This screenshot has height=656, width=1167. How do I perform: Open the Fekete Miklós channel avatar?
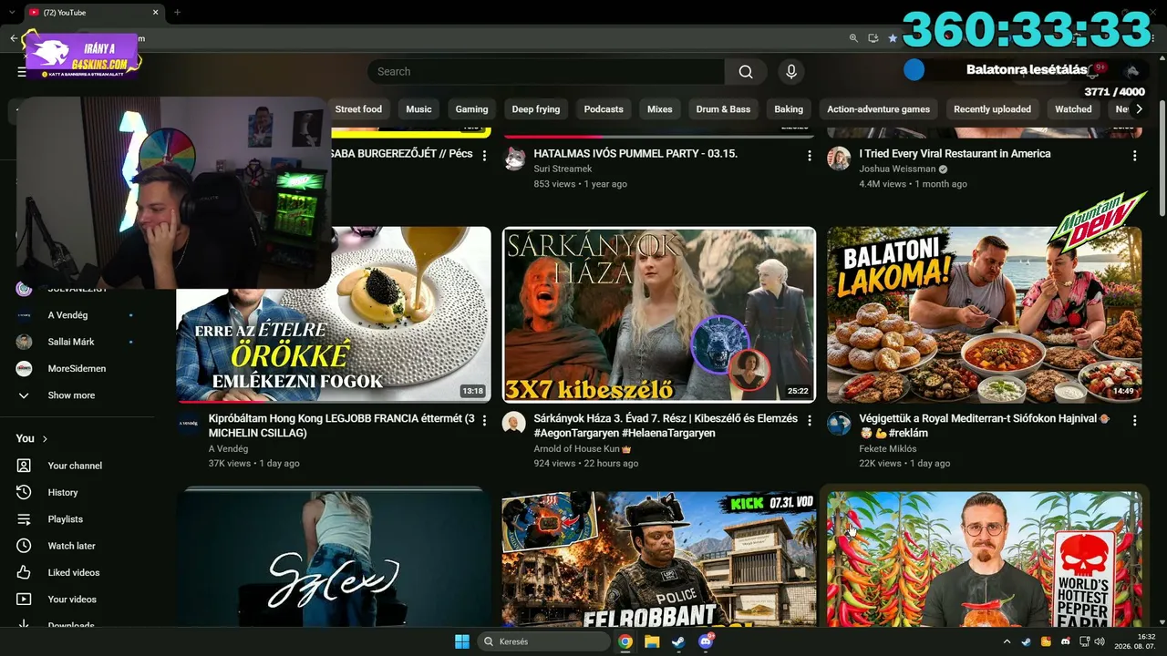pyautogui.click(x=839, y=423)
